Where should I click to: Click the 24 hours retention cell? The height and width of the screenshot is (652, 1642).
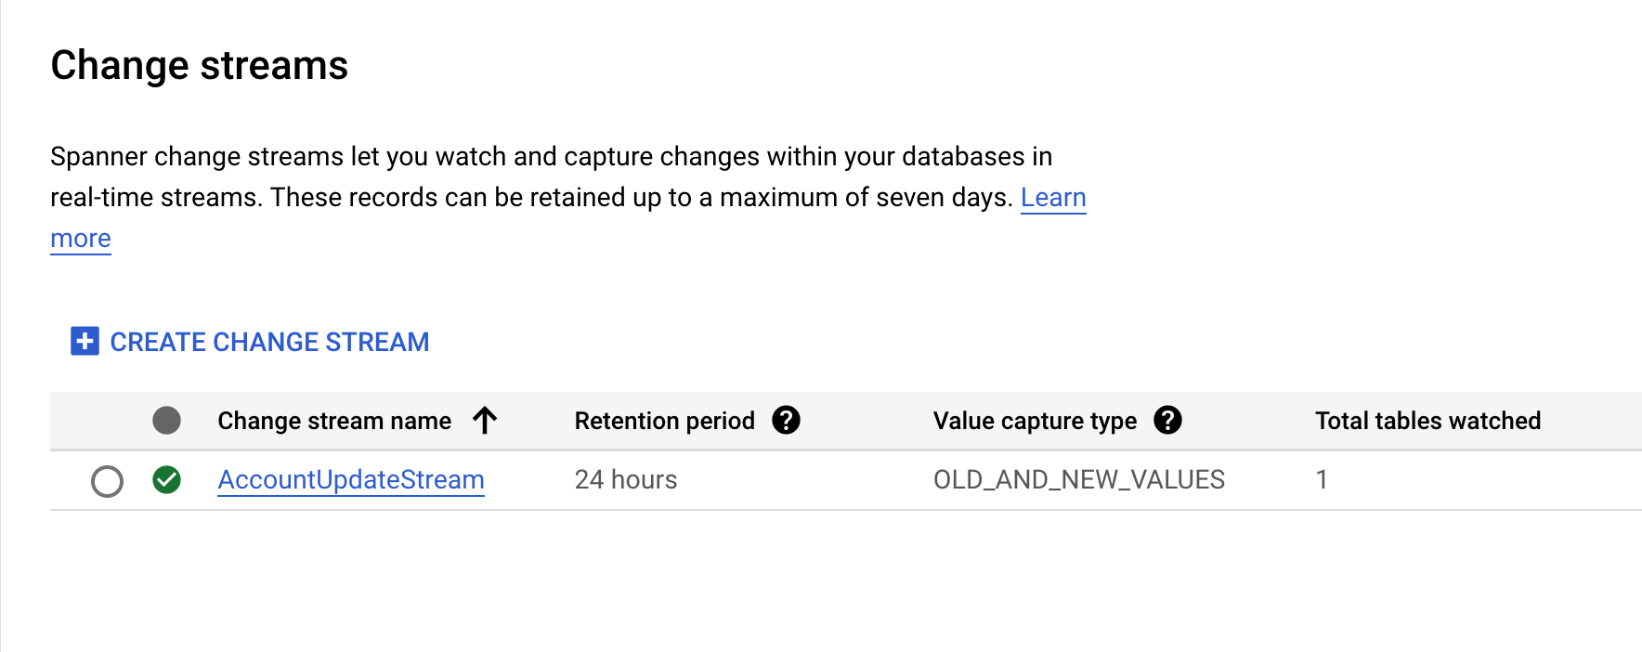click(x=626, y=479)
